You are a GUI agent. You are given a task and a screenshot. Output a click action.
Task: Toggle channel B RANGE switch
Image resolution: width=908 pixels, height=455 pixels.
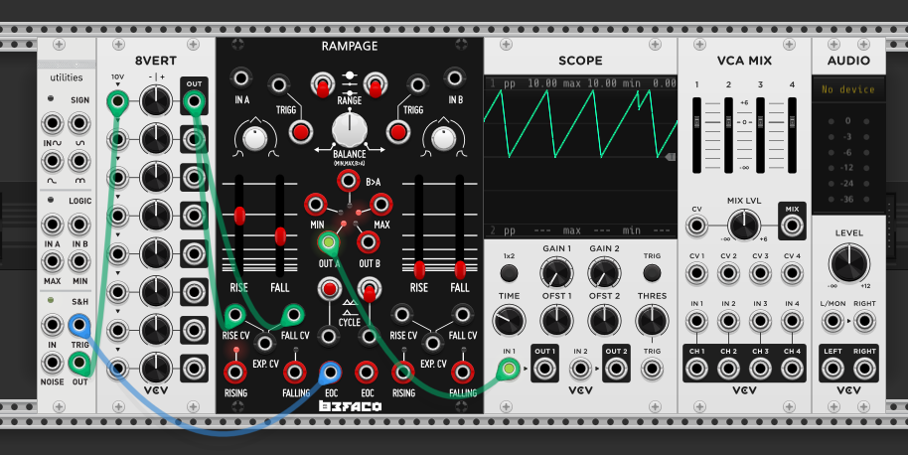[376, 85]
